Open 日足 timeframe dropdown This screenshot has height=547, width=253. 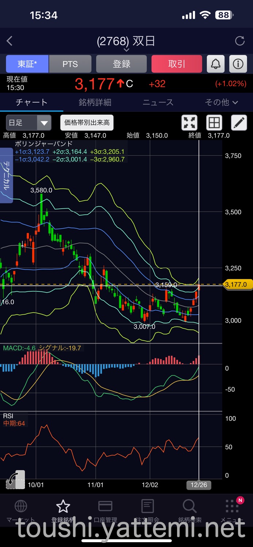(28, 123)
